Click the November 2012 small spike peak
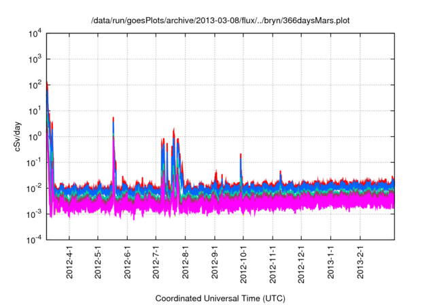The height and width of the screenshot is (305, 435). click(281, 172)
